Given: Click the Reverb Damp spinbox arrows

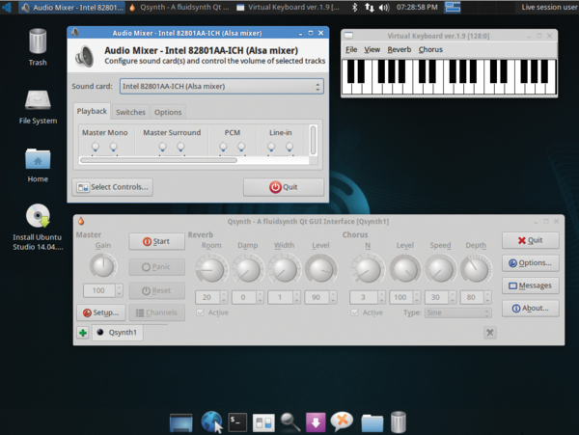Looking at the screenshot, I should (260, 297).
